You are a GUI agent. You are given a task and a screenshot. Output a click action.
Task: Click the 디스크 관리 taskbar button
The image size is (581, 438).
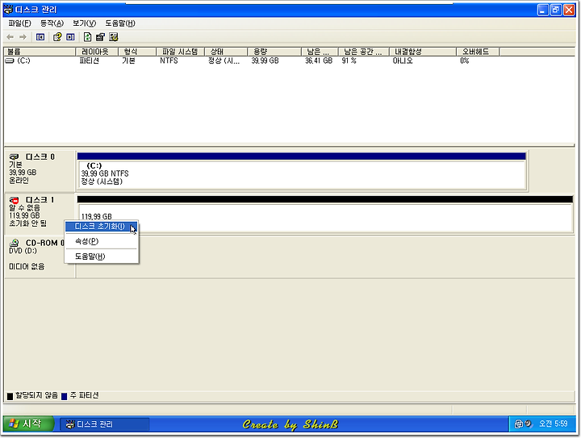pos(105,424)
